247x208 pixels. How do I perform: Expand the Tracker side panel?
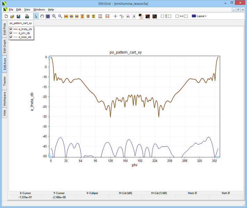[5, 81]
